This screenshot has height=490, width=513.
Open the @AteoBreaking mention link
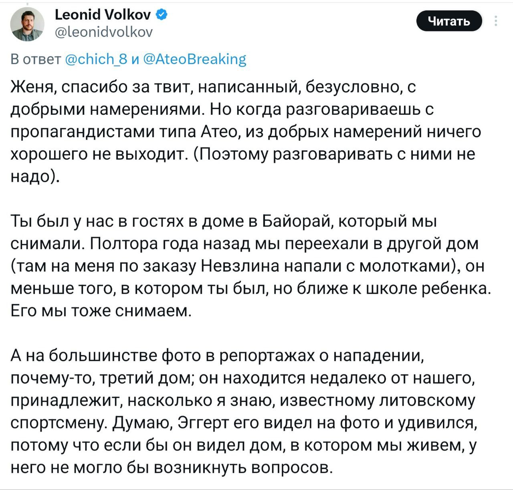coord(194,59)
